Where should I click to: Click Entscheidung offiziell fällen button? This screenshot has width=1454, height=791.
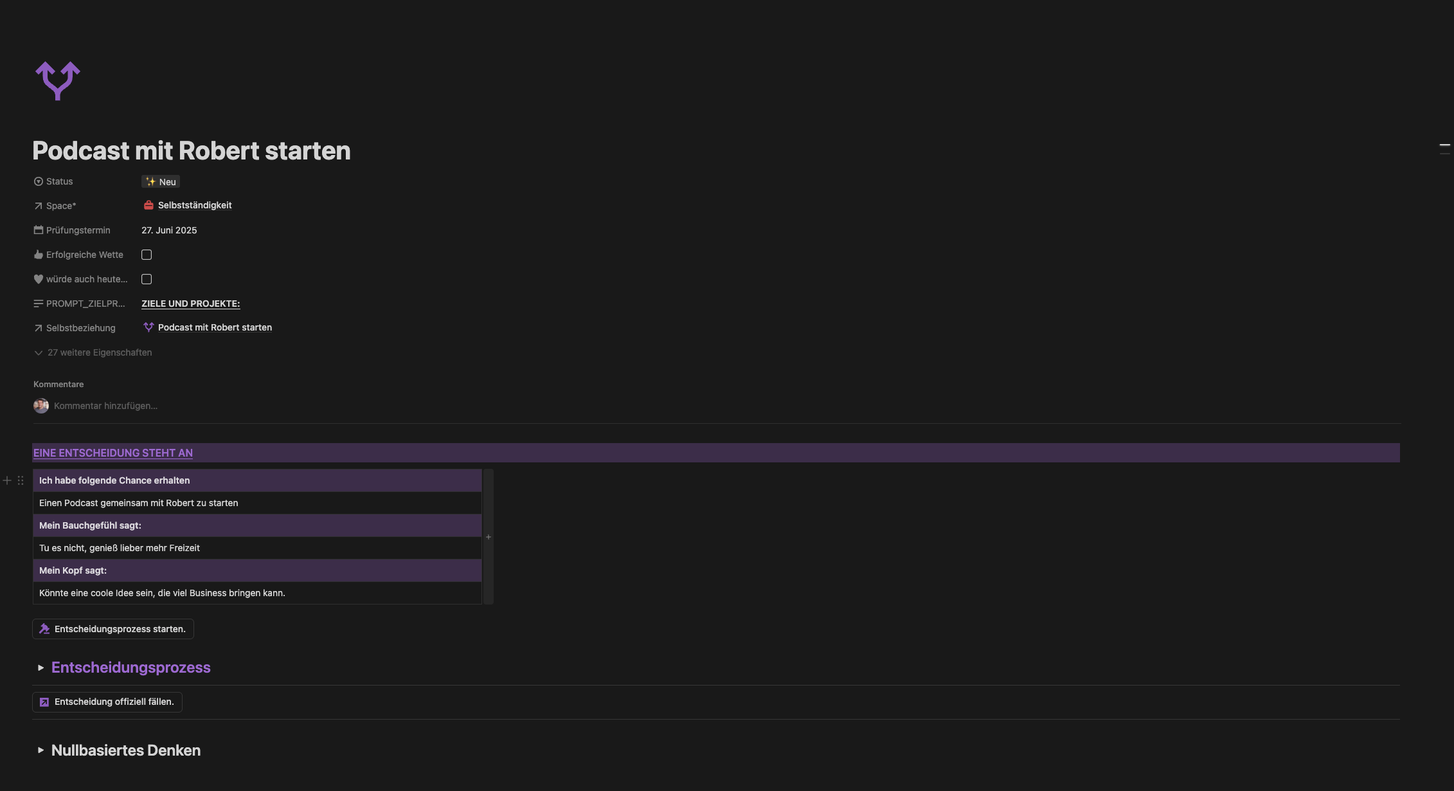[x=107, y=702]
